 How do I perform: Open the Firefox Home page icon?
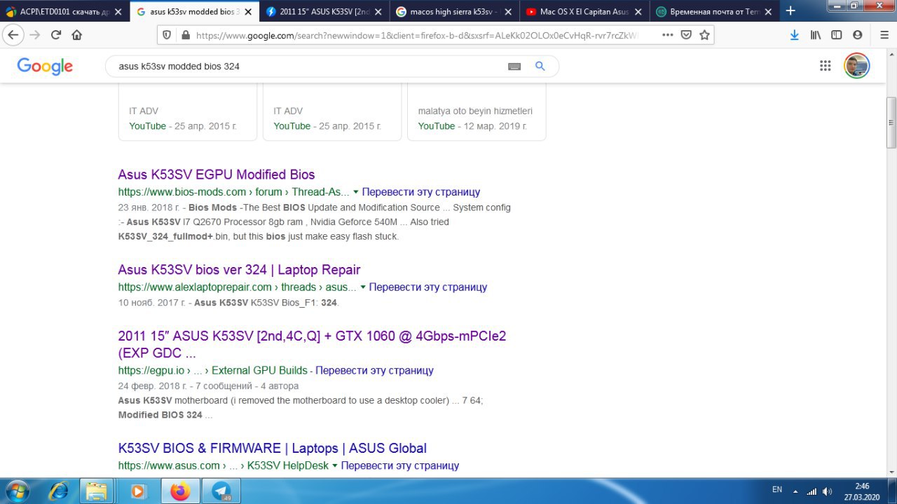77,35
